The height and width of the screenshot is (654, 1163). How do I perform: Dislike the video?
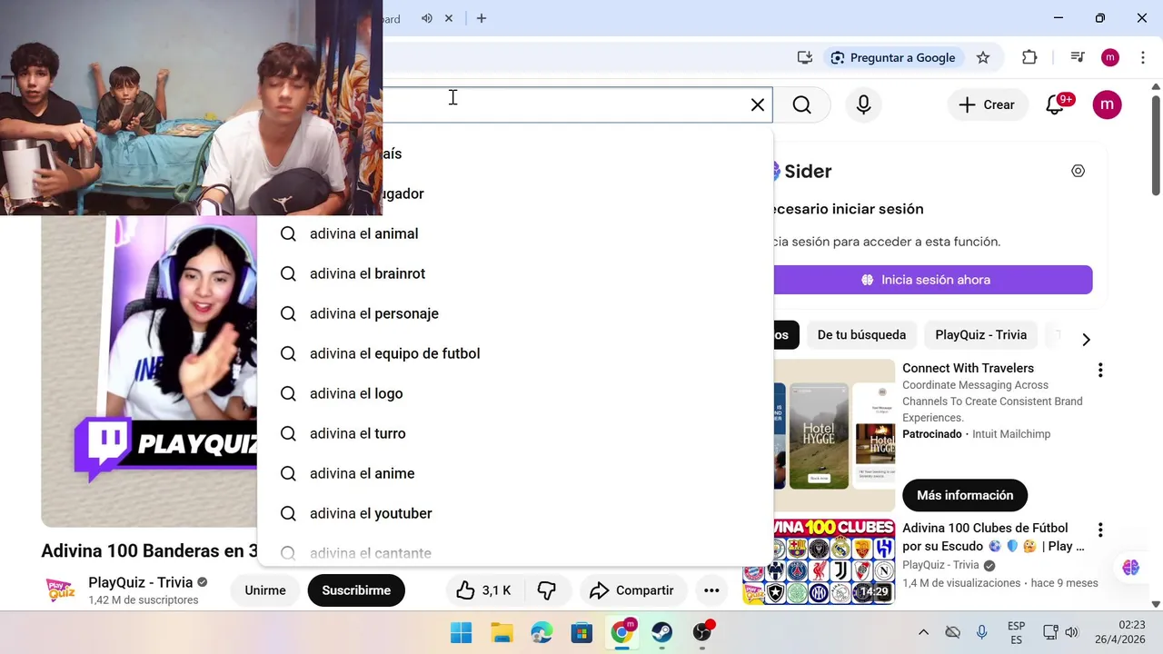[x=547, y=590]
